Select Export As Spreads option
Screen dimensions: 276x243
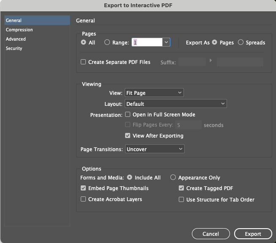(x=241, y=42)
